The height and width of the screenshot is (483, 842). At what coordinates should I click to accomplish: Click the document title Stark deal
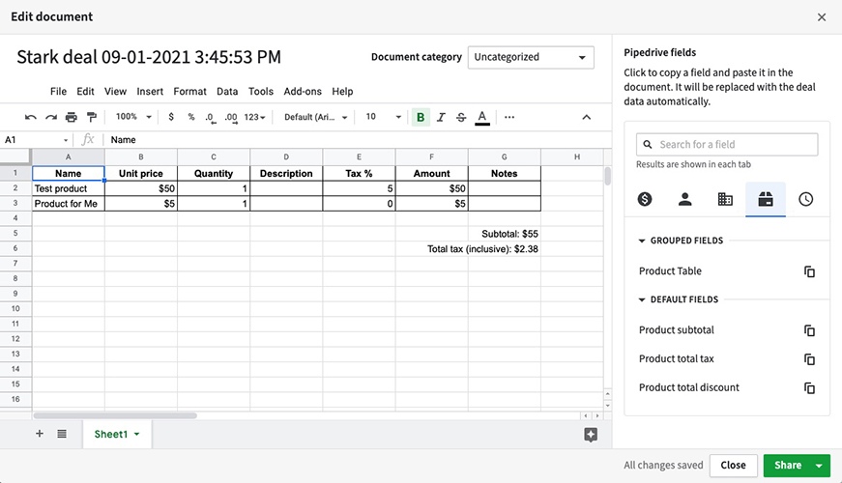pos(149,57)
